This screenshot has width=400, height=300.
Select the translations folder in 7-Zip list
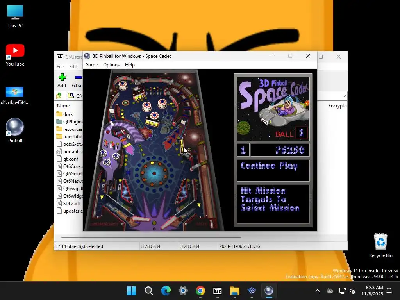click(69, 136)
